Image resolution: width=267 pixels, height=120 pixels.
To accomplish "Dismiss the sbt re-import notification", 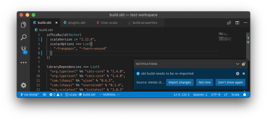I will (244, 74).
